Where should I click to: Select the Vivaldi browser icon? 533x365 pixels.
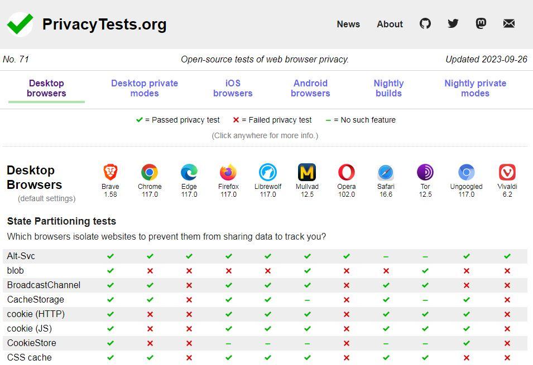507,172
